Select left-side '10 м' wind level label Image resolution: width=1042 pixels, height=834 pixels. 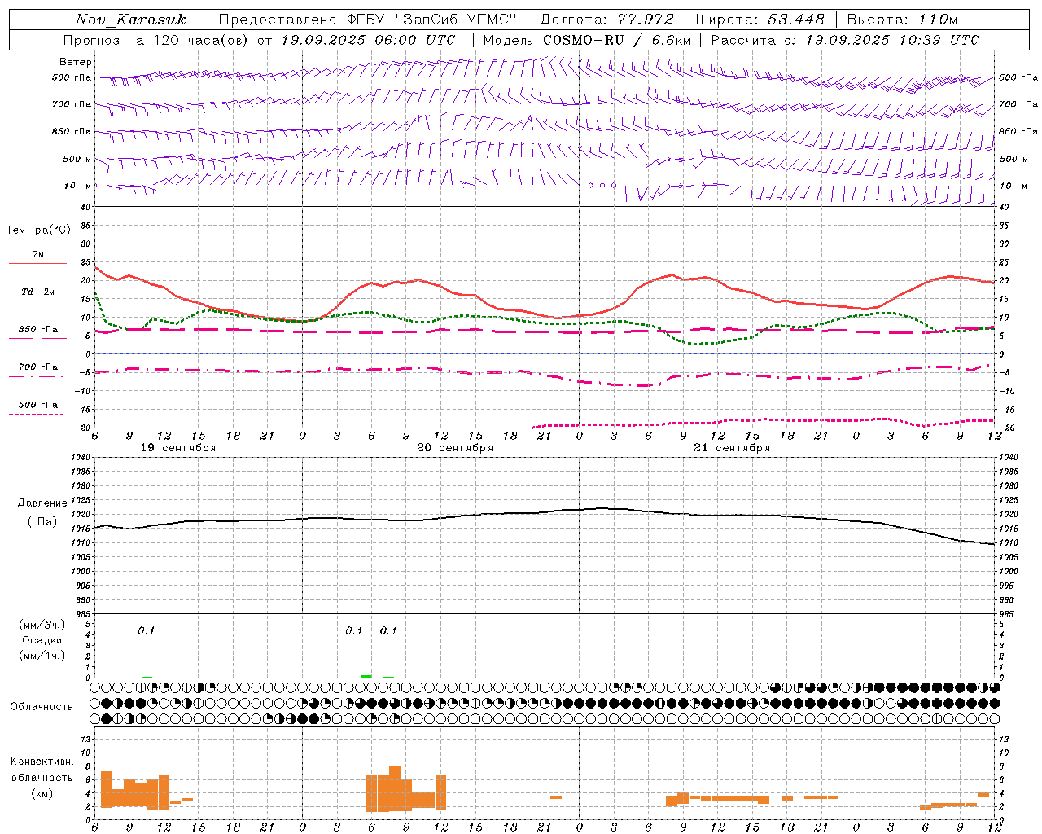click(77, 186)
